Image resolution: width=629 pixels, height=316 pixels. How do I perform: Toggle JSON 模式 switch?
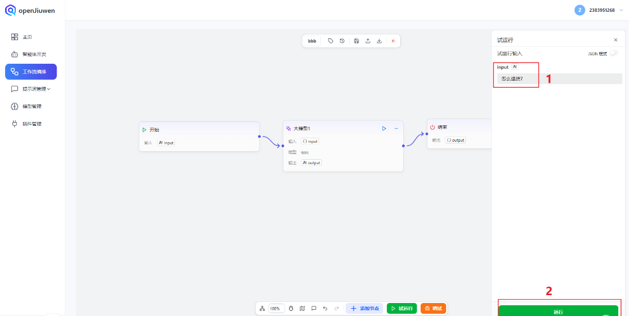click(614, 54)
